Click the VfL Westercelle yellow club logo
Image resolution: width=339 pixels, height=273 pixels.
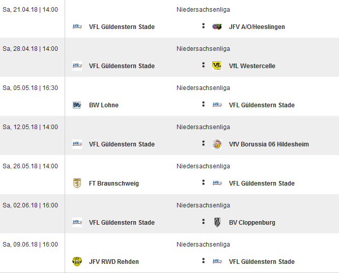[x=217, y=66]
